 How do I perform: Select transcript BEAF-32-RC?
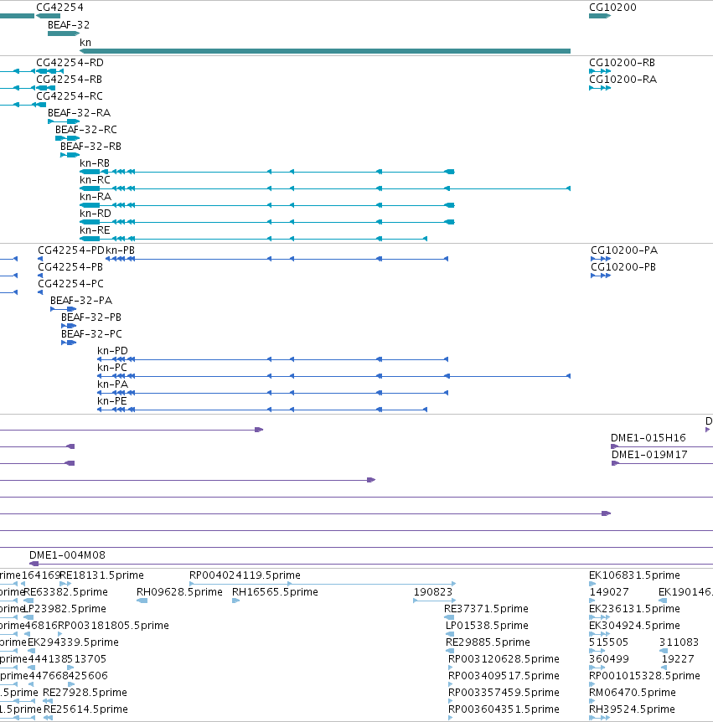click(86, 129)
